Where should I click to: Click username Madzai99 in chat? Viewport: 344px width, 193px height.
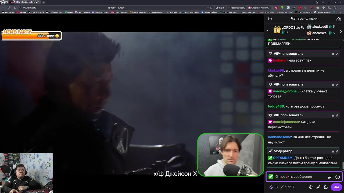coord(276,70)
